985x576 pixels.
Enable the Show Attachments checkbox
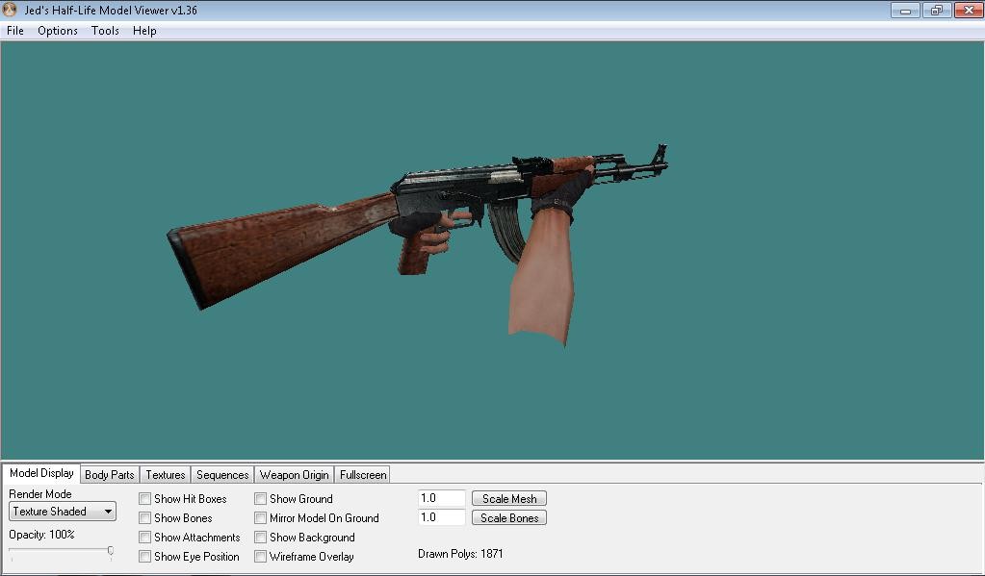click(145, 538)
